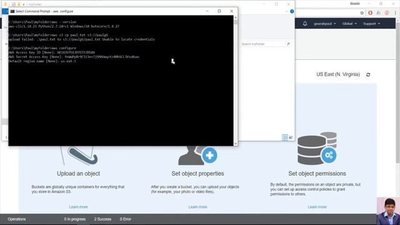Click 2 Success in status bar
Image resolution: width=400 pixels, height=225 pixels.
coord(102,219)
